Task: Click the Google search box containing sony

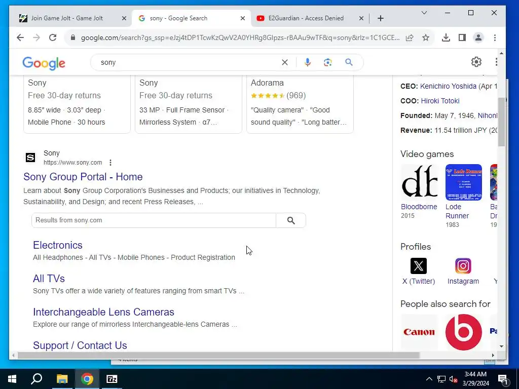Action: [189, 62]
